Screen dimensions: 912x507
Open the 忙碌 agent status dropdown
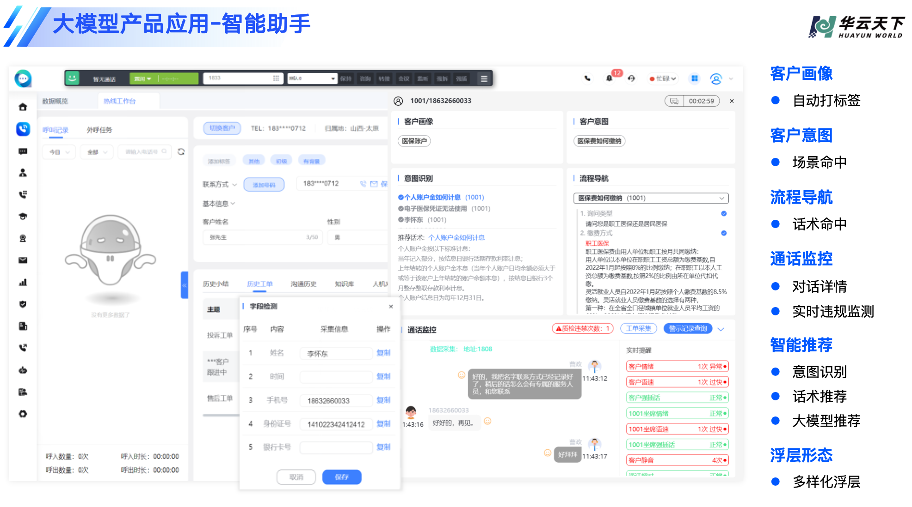pyautogui.click(x=663, y=79)
